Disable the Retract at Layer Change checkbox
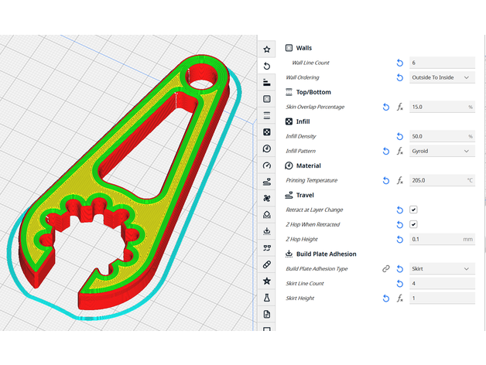The width and height of the screenshot is (486, 365). pyautogui.click(x=414, y=210)
